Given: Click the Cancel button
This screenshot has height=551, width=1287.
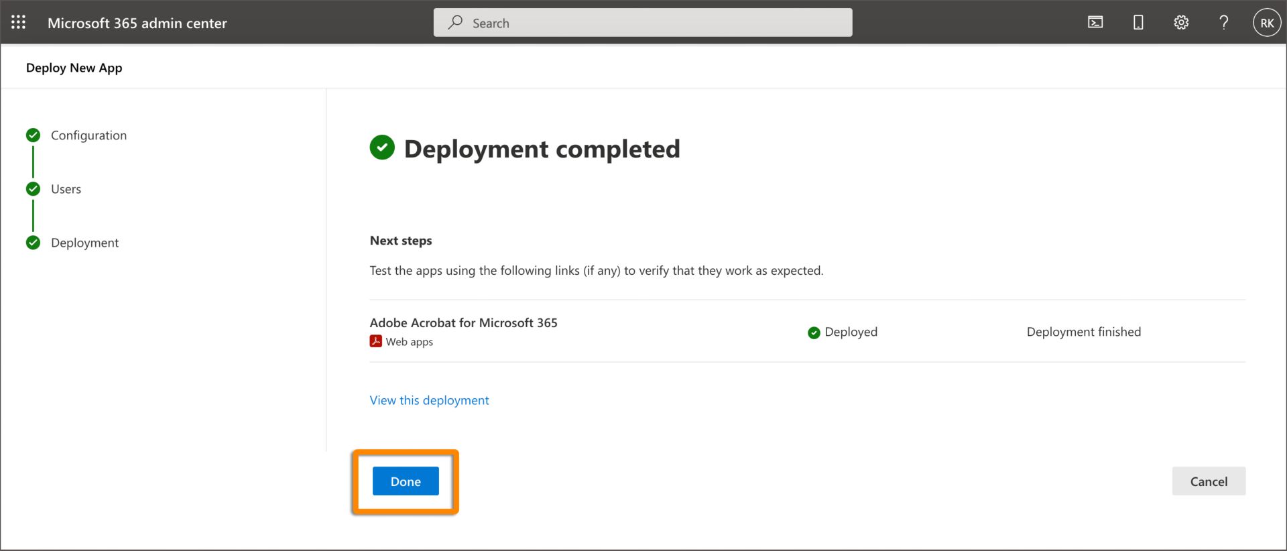Looking at the screenshot, I should tap(1209, 481).
